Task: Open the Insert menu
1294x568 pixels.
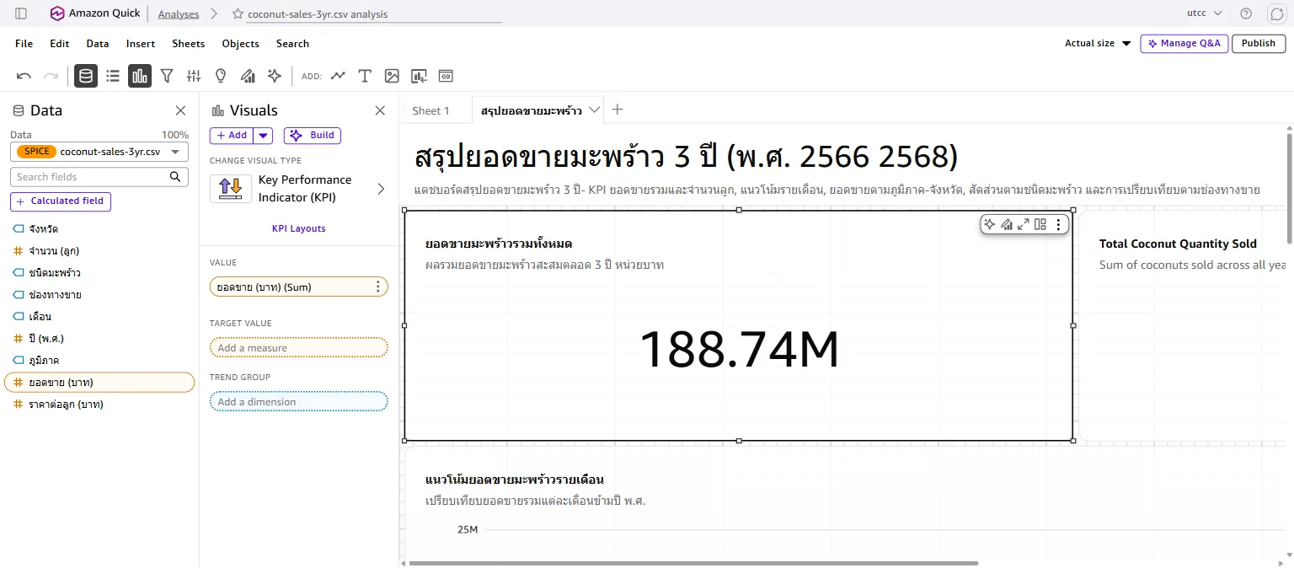Action: [x=141, y=44]
